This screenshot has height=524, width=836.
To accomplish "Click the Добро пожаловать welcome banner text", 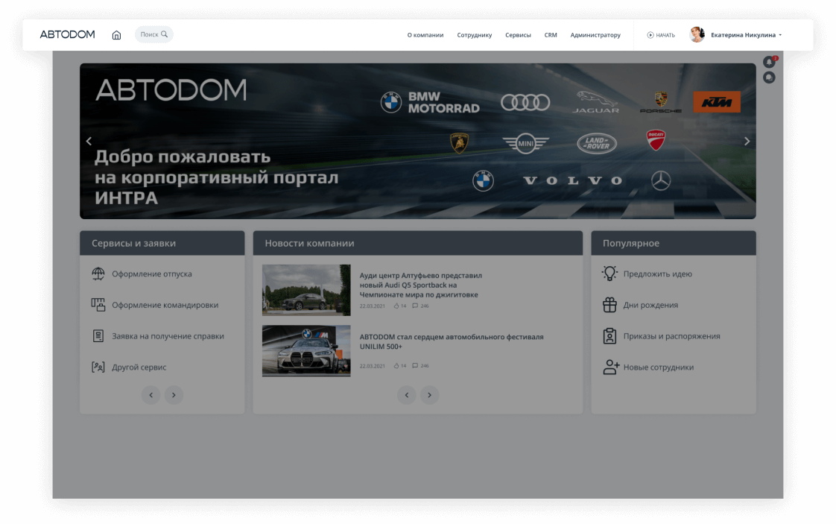I will [x=217, y=177].
